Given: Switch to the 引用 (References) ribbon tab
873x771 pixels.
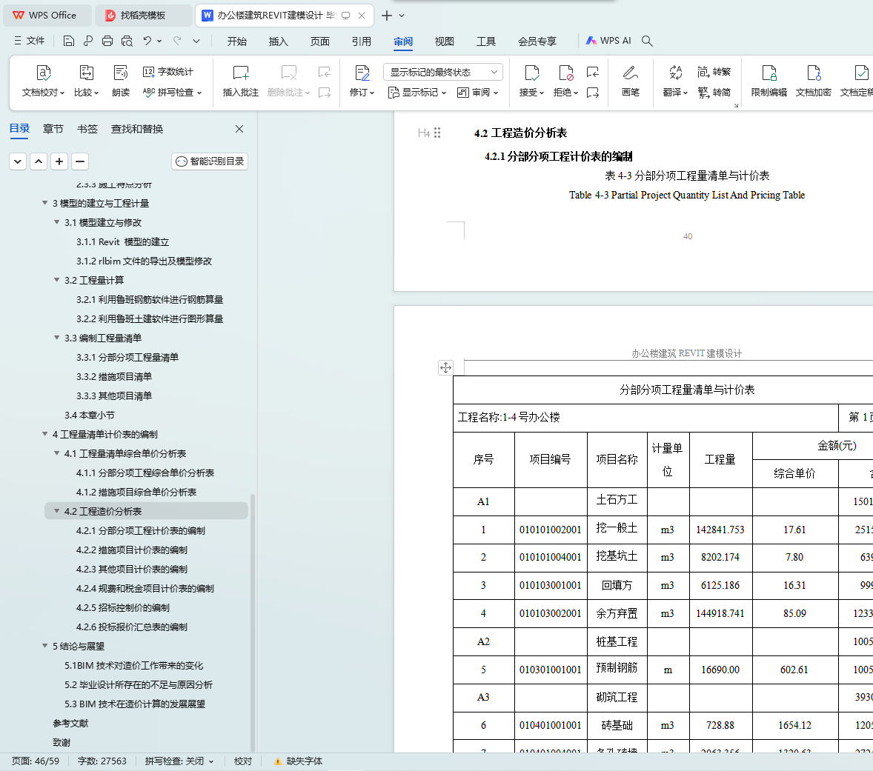Looking at the screenshot, I should [x=362, y=41].
